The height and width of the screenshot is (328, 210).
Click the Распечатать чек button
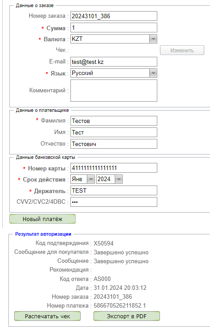pyautogui.click(x=47, y=316)
